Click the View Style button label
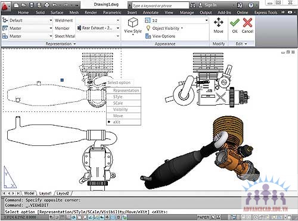The image size is (298, 221). click(133, 31)
